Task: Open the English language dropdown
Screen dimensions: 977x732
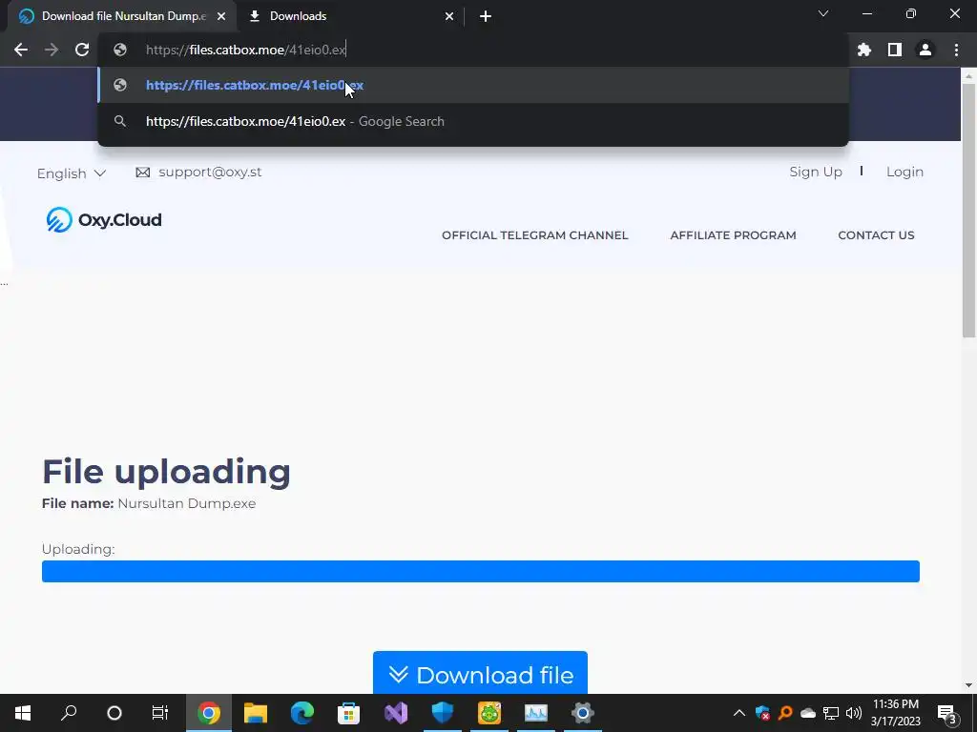Action: click(71, 173)
